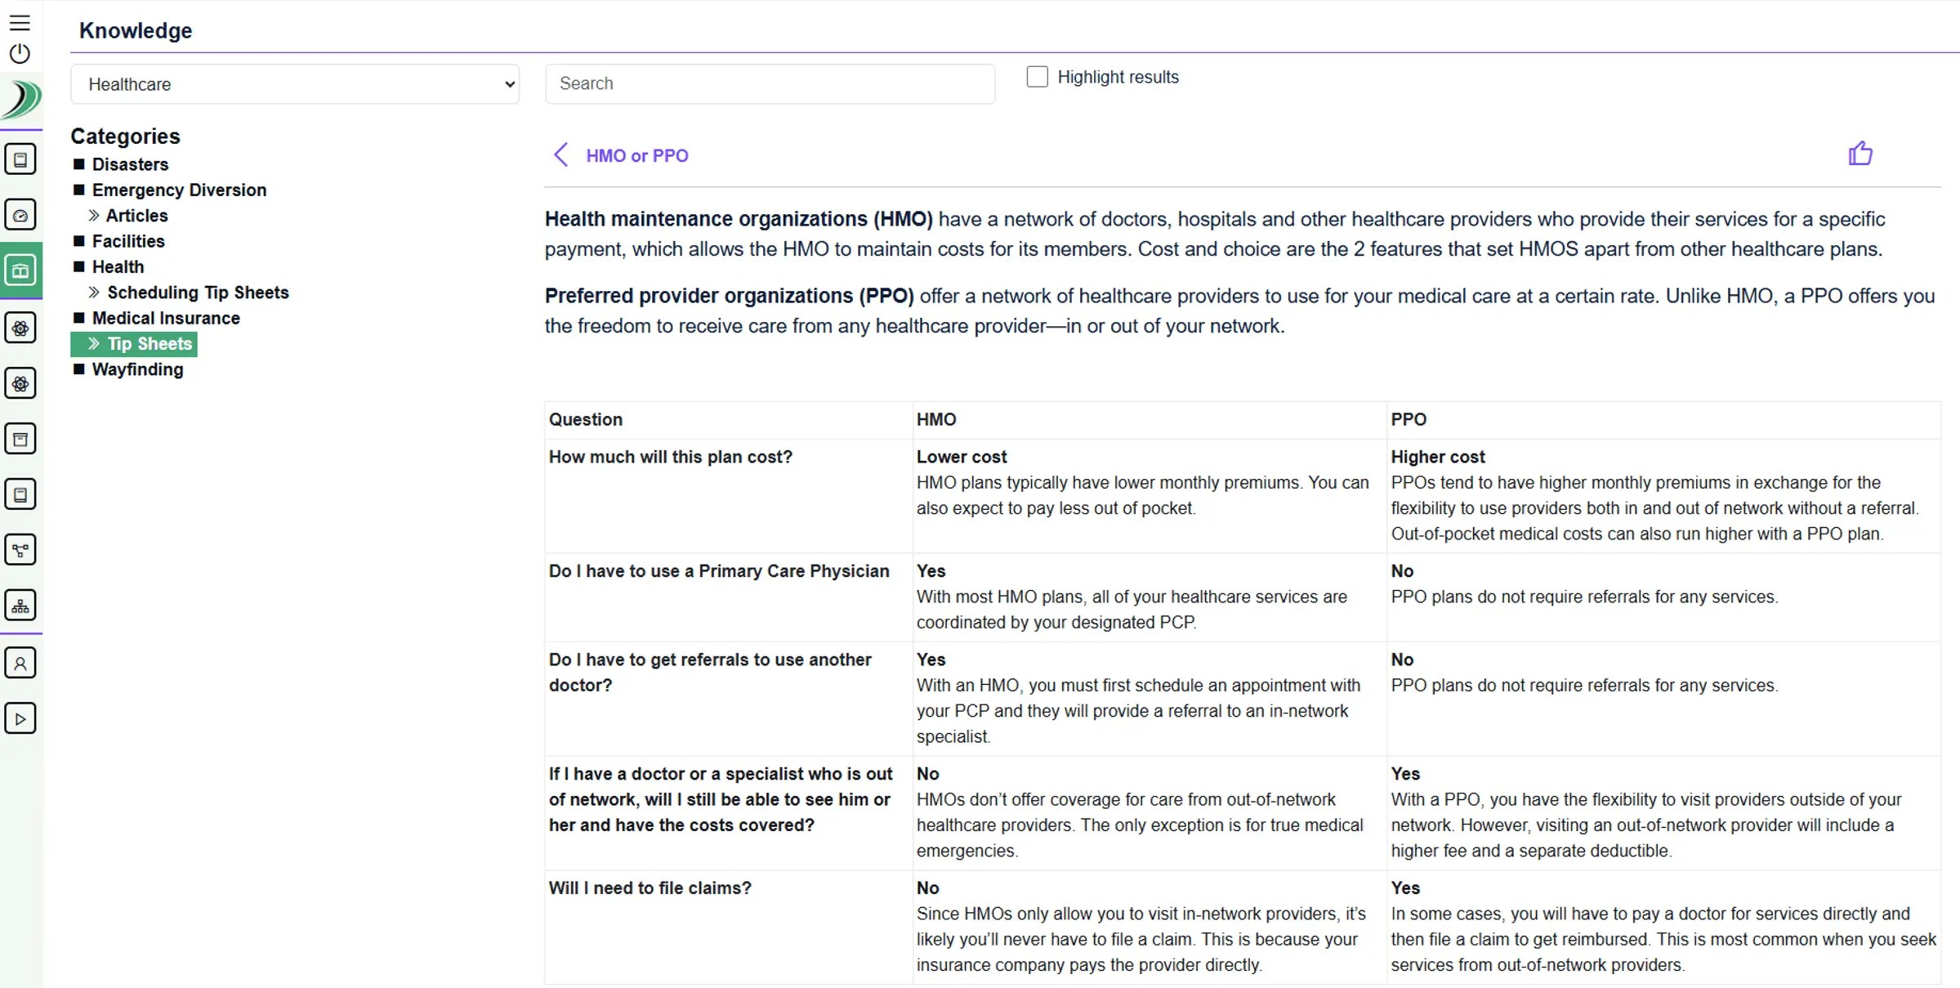Click the play/run sidebar icon
The image size is (1960, 988).
point(20,718)
